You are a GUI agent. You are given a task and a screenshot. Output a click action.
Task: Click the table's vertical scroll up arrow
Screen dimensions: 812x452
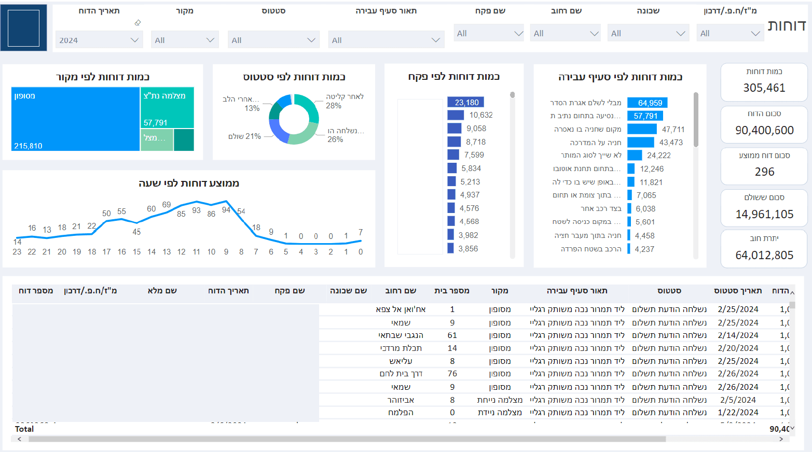point(792,293)
